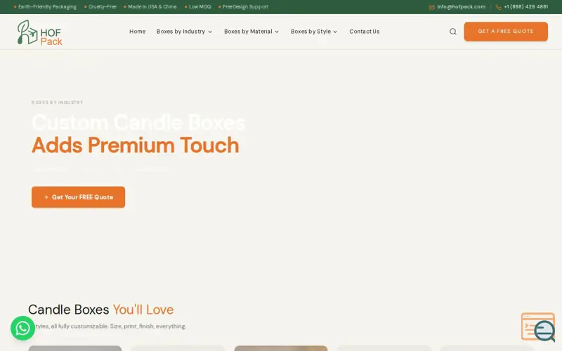Go to the Home menu item
The width and height of the screenshot is (562, 351).
(137, 32)
